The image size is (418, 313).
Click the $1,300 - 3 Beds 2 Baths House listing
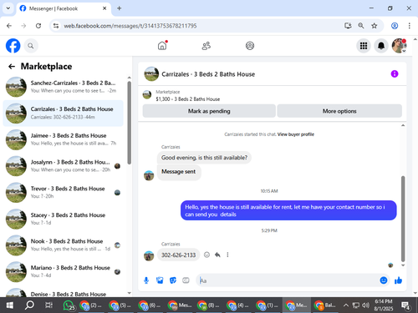coord(188,99)
